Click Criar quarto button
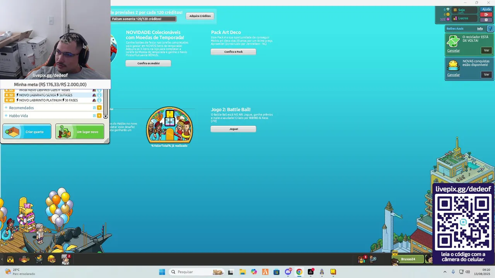The image size is (495, 278). point(27,132)
